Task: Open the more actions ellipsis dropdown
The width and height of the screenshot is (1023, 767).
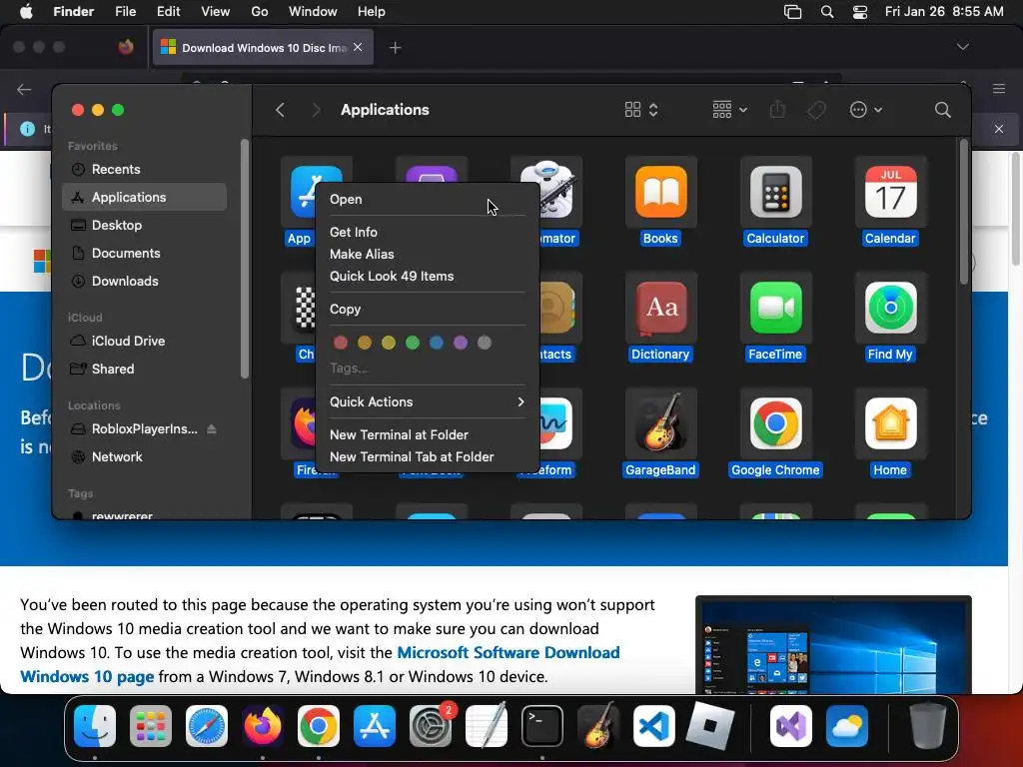Action: tap(866, 110)
